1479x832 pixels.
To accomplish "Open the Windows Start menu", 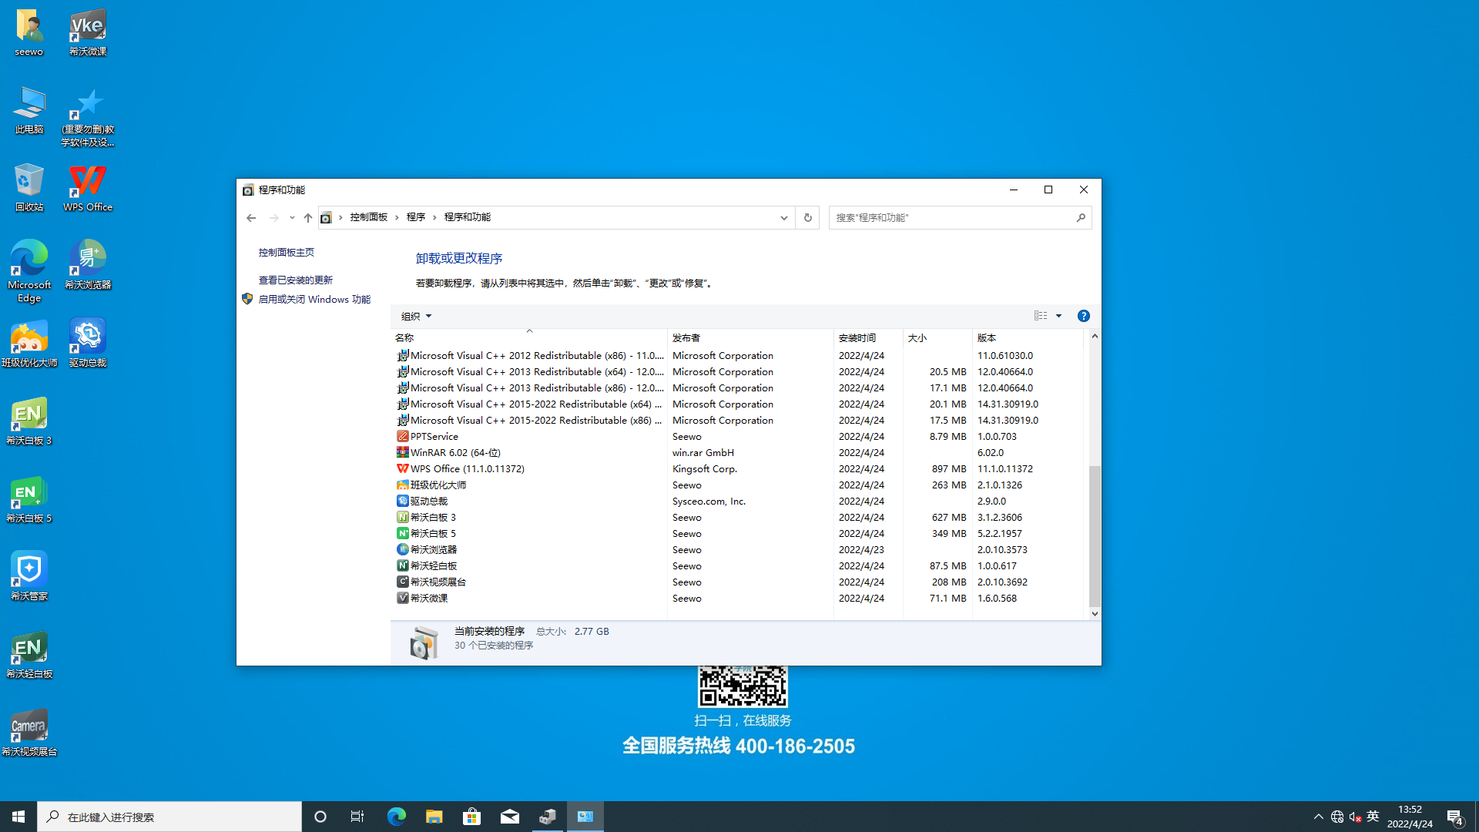I will coord(18,817).
